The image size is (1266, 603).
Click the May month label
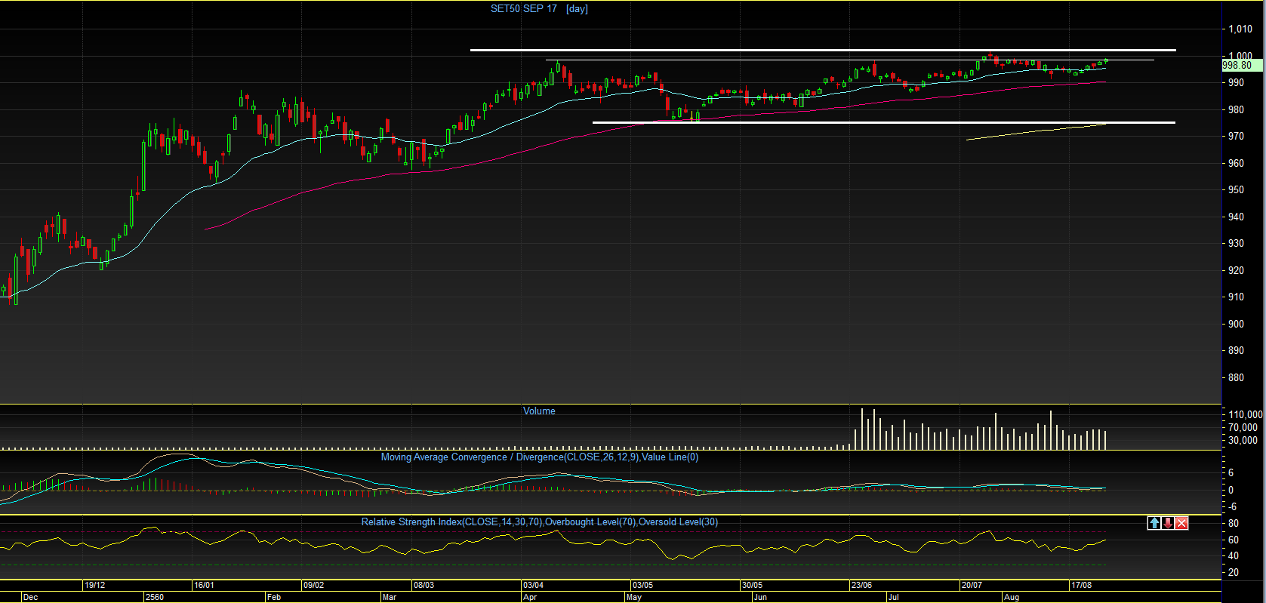click(x=634, y=598)
